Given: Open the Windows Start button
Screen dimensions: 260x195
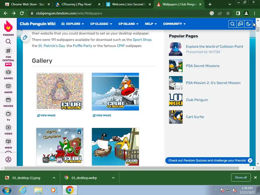Looking at the screenshot, I should (x=7, y=190).
